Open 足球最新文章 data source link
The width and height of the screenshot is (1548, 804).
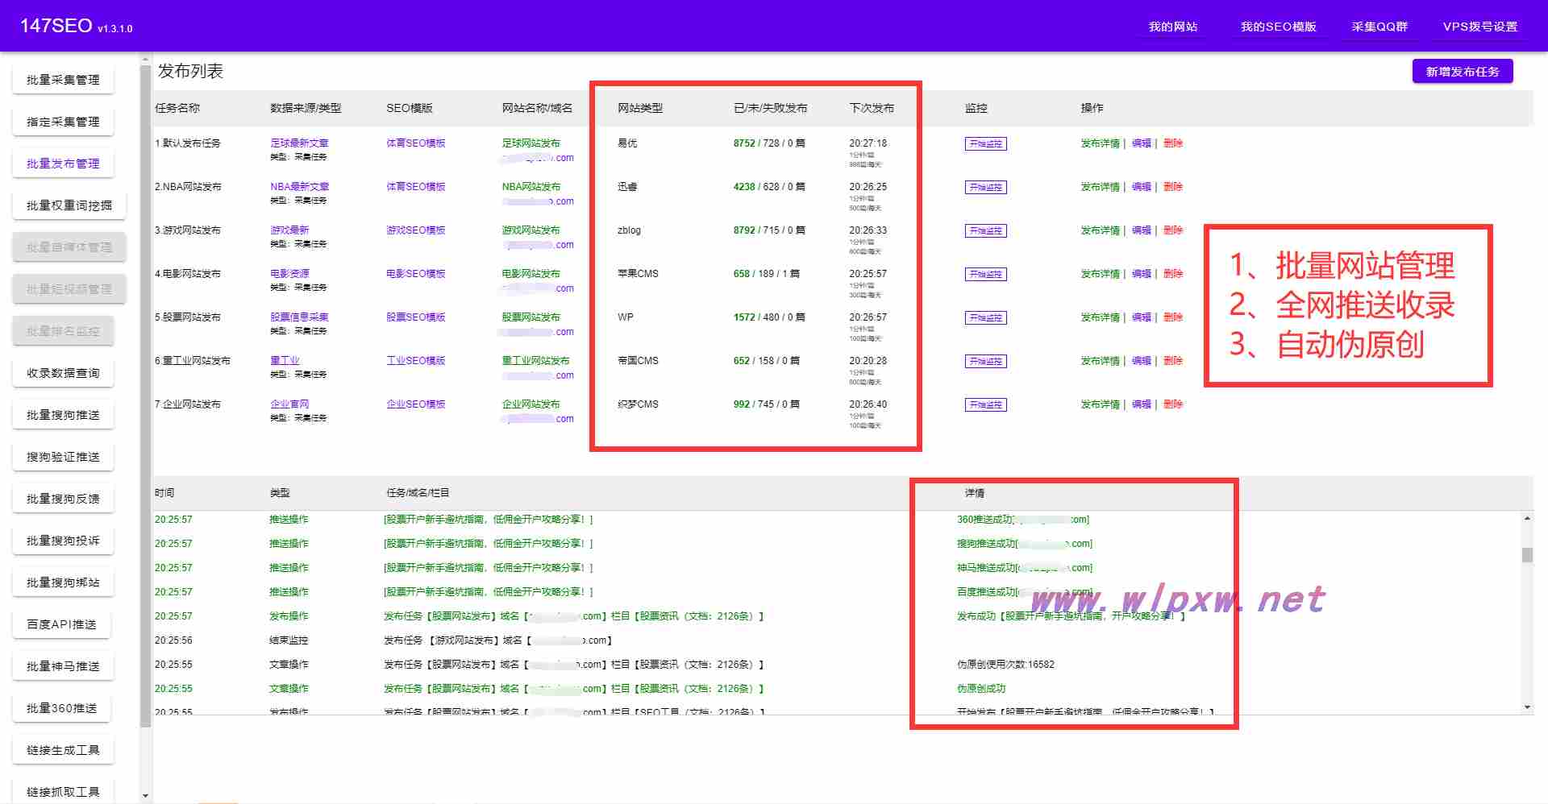coord(299,143)
